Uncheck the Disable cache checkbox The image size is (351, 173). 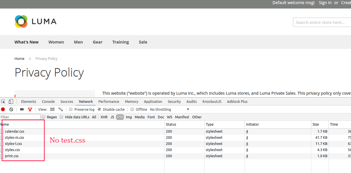tap(99, 109)
